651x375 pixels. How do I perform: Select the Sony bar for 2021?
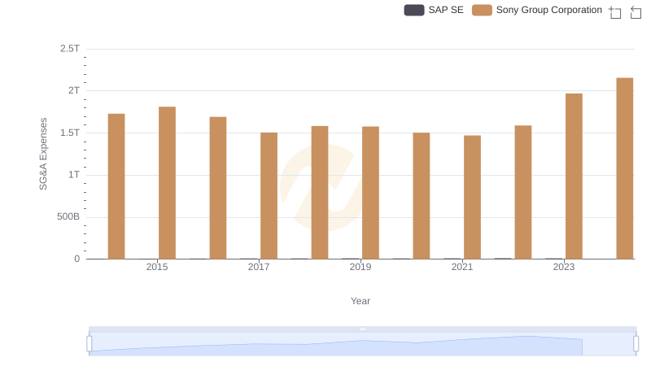472,197
